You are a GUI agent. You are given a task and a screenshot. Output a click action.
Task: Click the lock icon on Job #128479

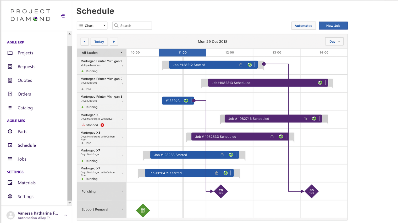(217, 173)
